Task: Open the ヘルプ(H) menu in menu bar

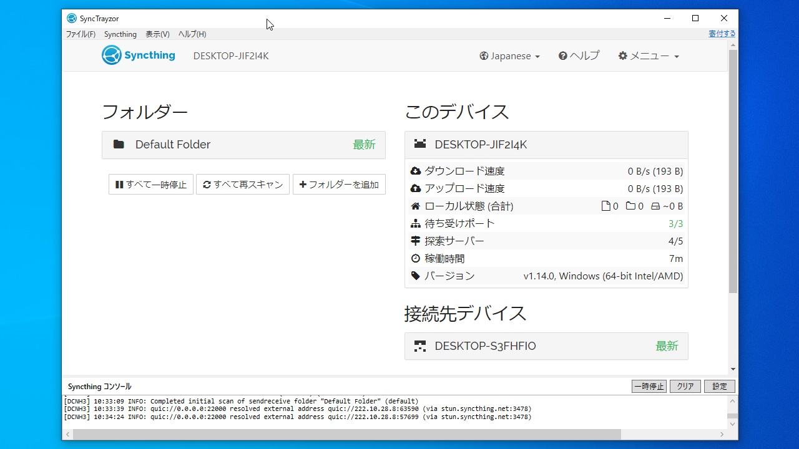Action: [192, 34]
